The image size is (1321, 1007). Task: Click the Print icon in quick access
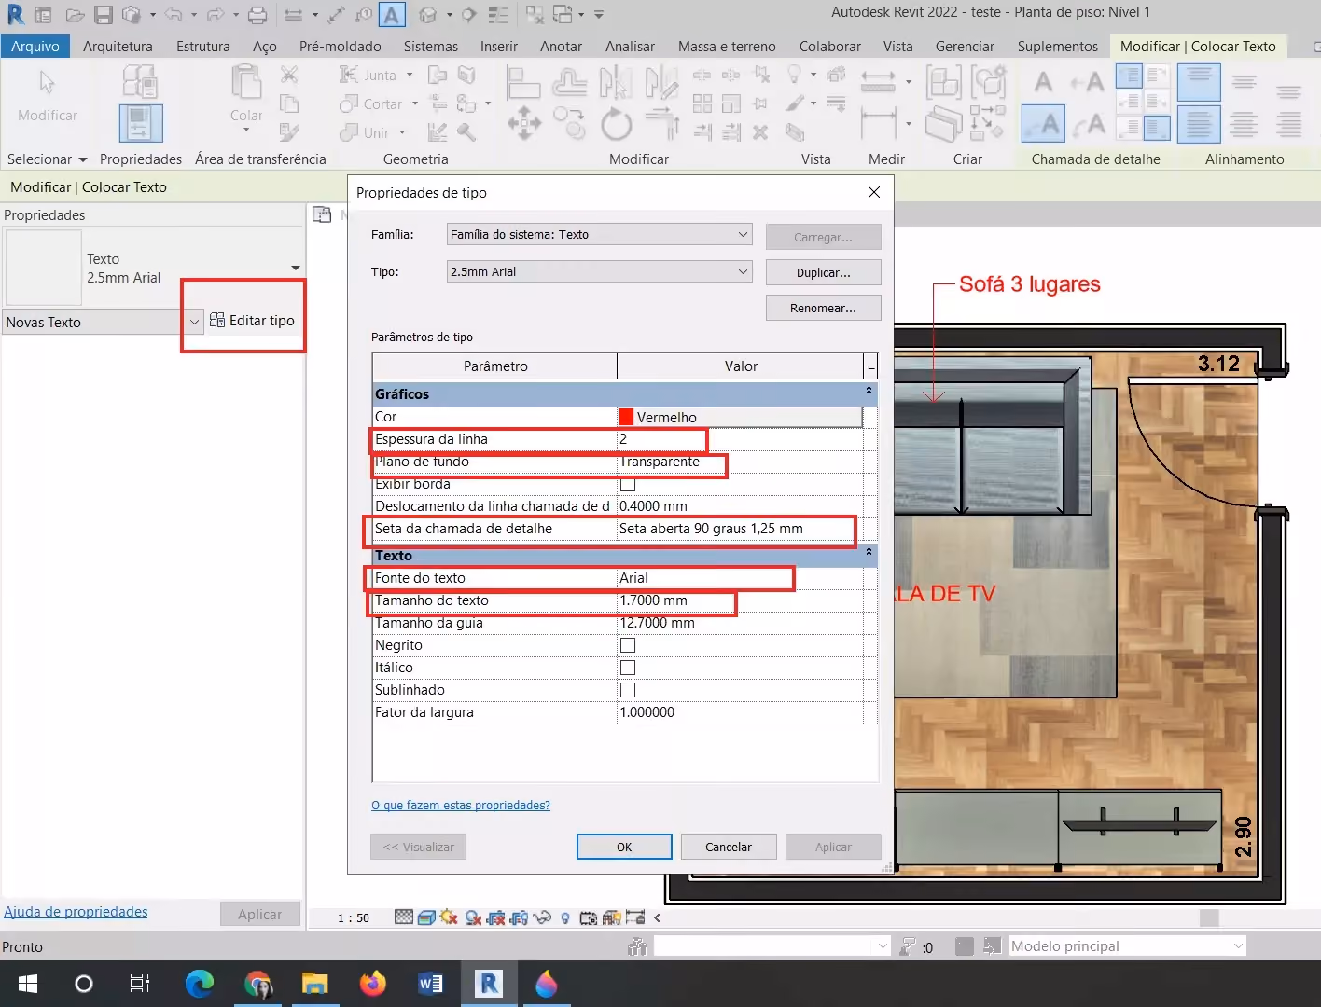[258, 15]
